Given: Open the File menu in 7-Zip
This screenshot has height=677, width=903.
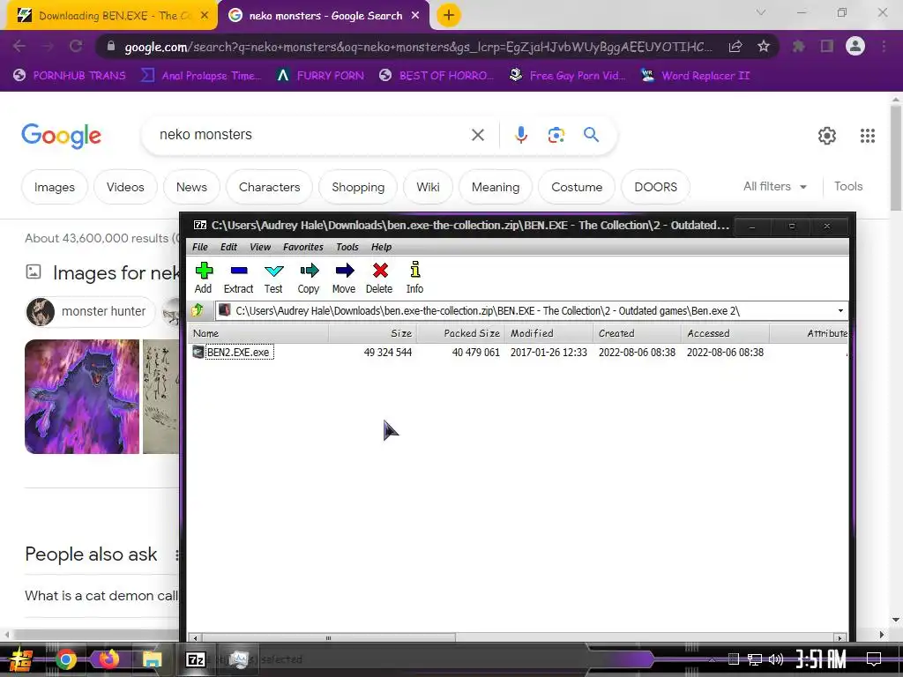Looking at the screenshot, I should (200, 247).
